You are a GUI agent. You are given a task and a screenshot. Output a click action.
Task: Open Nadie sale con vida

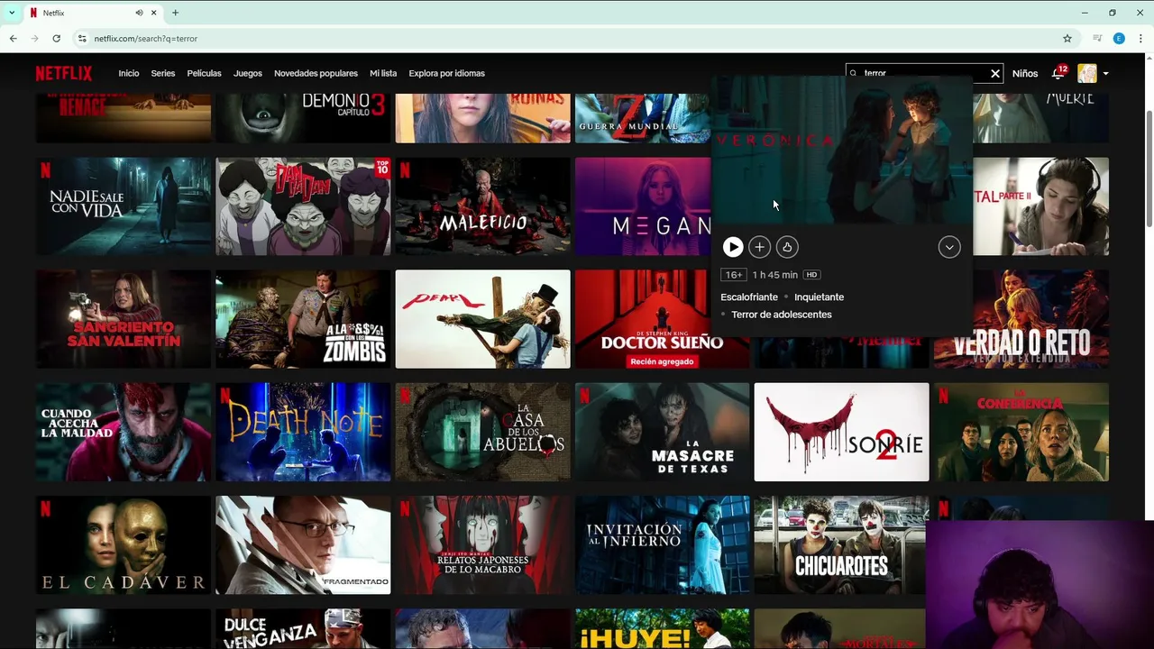point(124,206)
